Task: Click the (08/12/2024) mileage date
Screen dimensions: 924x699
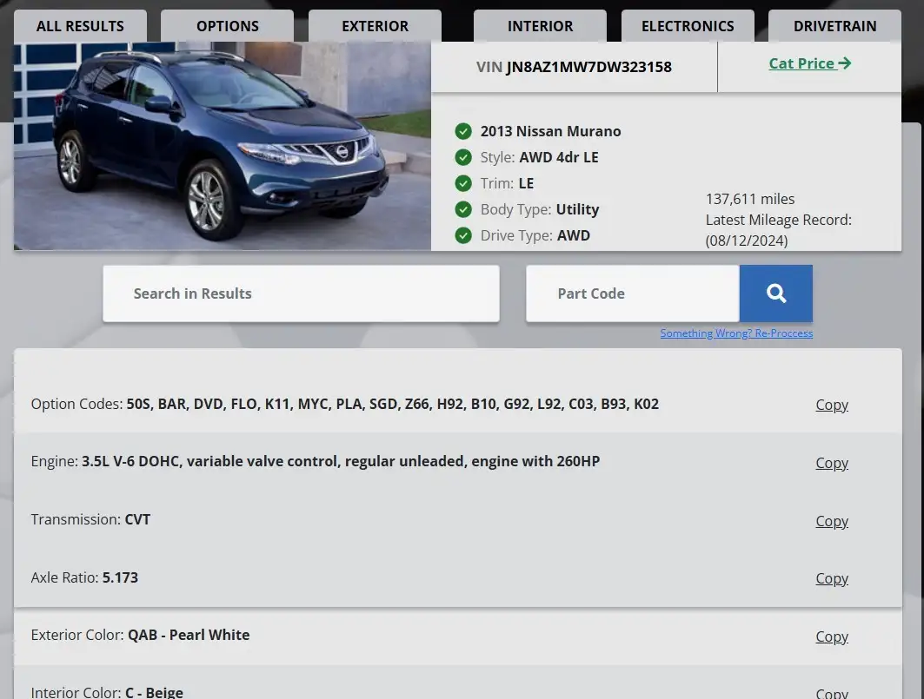Action: 747,241
